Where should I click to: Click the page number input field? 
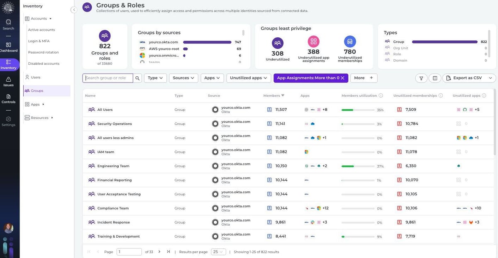tap(129, 252)
